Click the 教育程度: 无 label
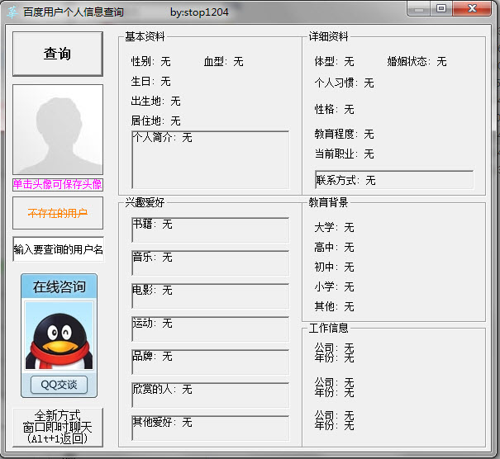This screenshot has height=459, width=500. pyautogui.click(x=344, y=134)
